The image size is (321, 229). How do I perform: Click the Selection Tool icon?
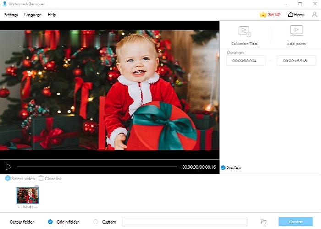point(245,31)
